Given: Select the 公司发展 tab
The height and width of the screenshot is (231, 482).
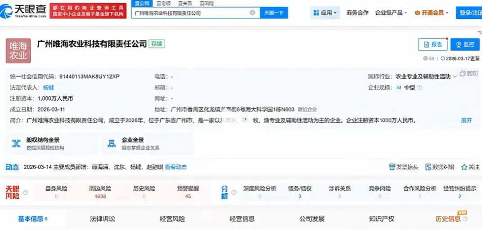Looking at the screenshot, I should point(312,219).
